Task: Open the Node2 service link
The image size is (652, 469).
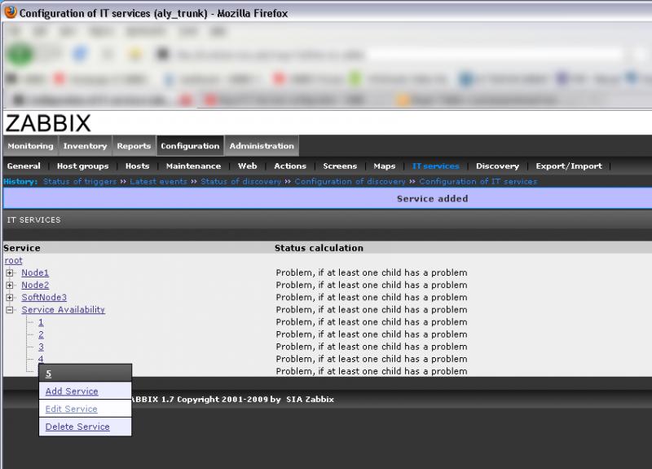Action: click(x=35, y=285)
